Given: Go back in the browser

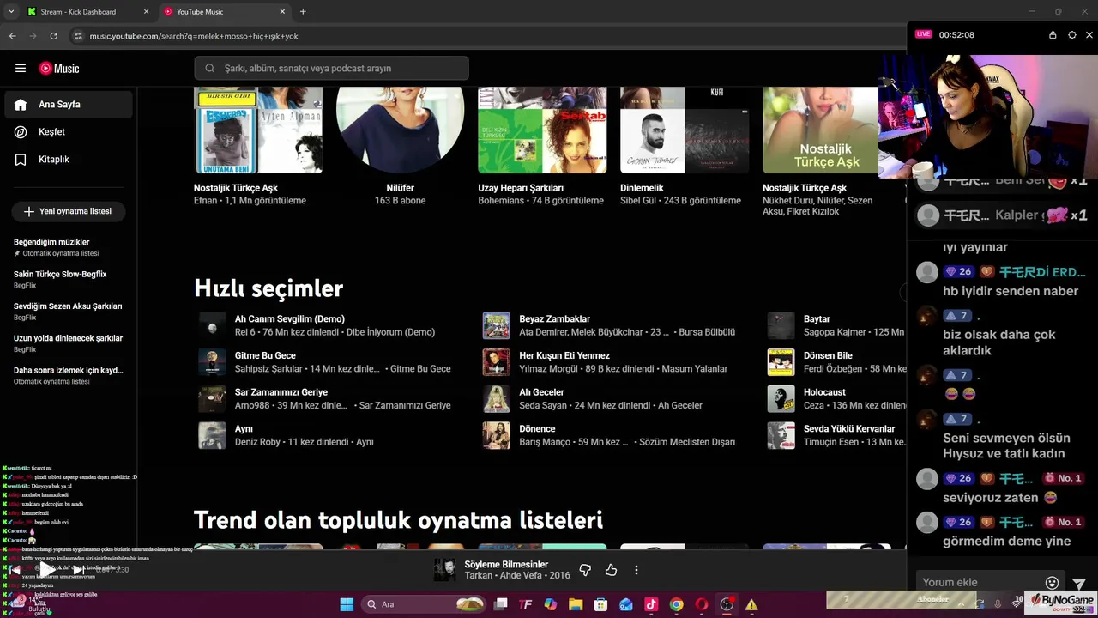Looking at the screenshot, I should (x=12, y=36).
